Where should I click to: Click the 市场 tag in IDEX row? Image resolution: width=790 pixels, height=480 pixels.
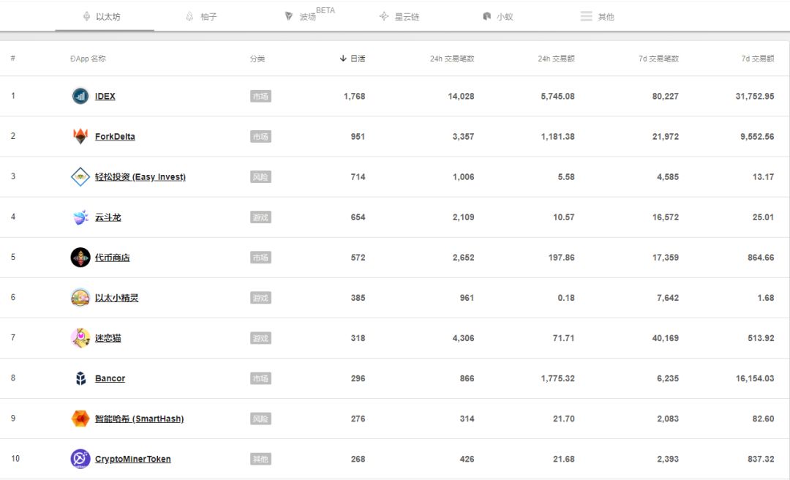pyautogui.click(x=260, y=97)
